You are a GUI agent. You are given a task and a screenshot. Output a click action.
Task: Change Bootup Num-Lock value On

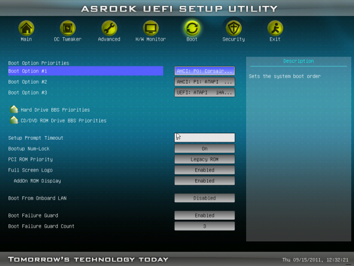pos(204,149)
